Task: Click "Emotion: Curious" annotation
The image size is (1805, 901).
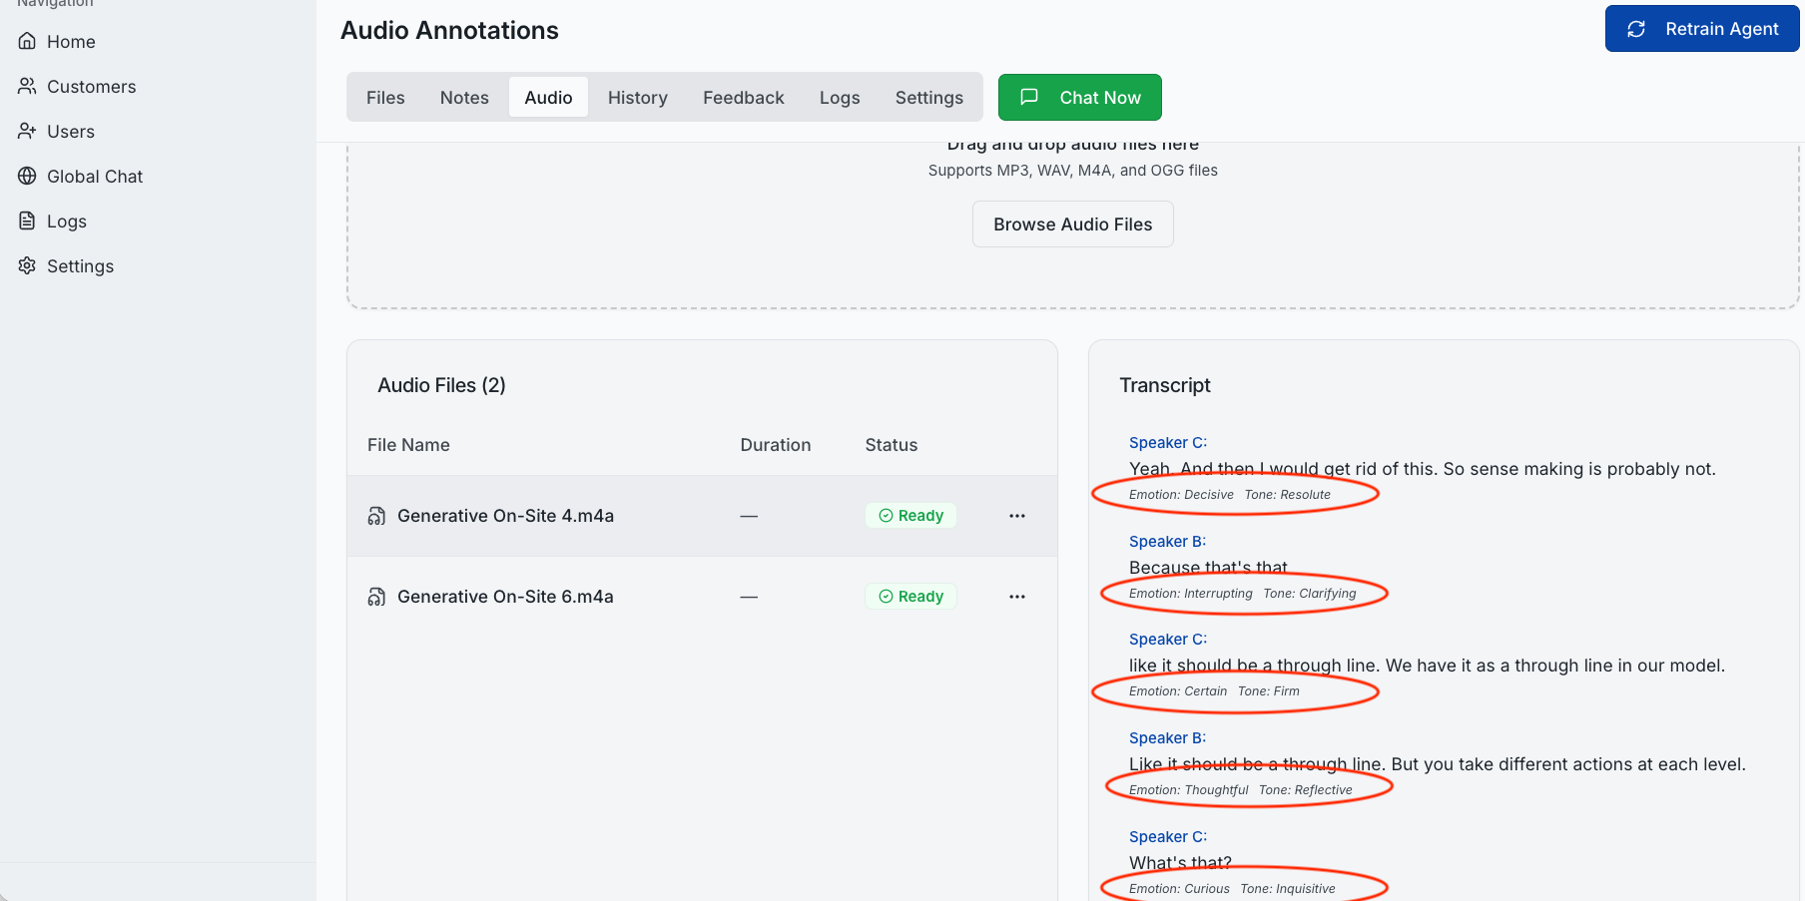Action: (1179, 889)
